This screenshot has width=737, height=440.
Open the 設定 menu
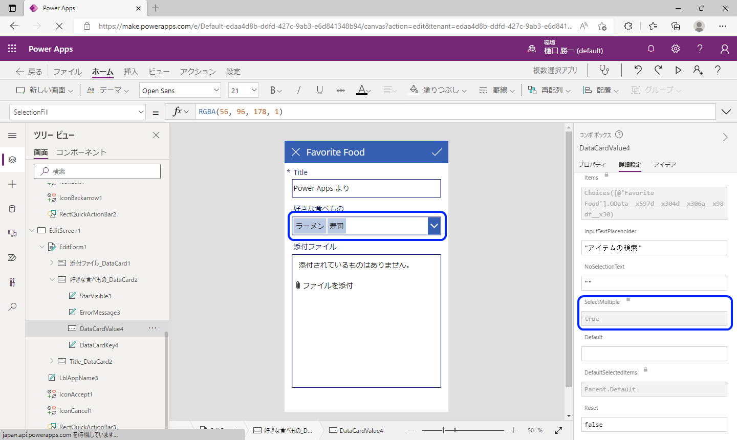pyautogui.click(x=233, y=72)
